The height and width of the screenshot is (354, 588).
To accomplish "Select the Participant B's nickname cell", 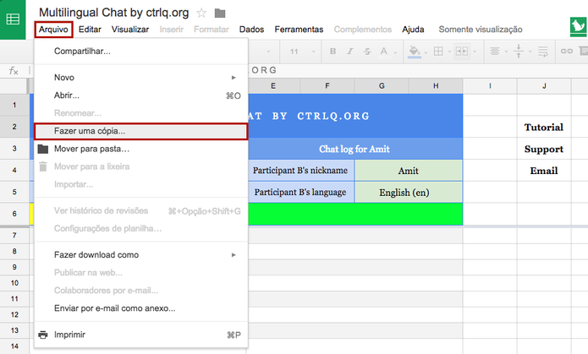I will 300,171.
